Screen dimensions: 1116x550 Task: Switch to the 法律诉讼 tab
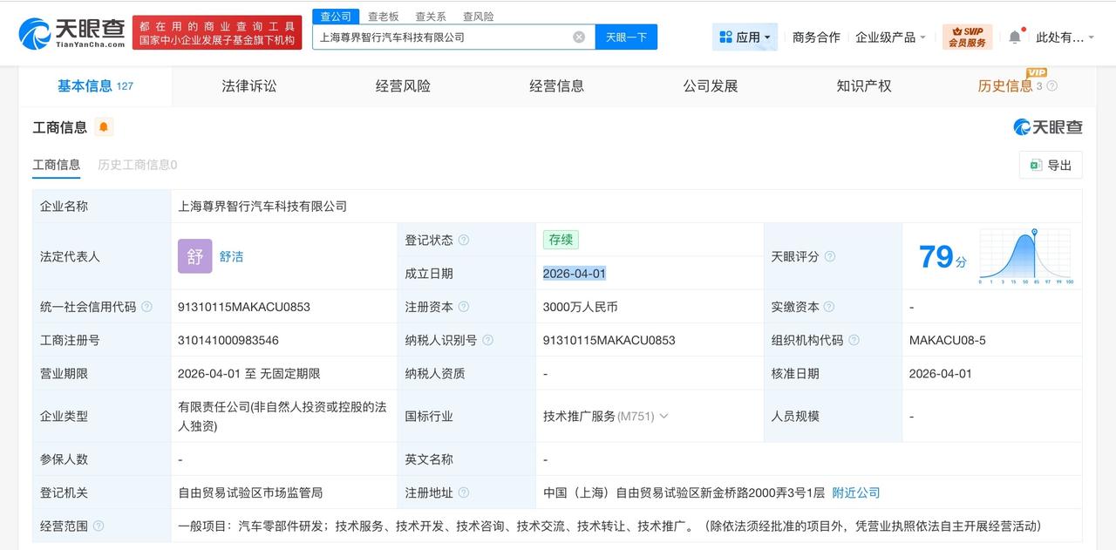click(x=247, y=85)
